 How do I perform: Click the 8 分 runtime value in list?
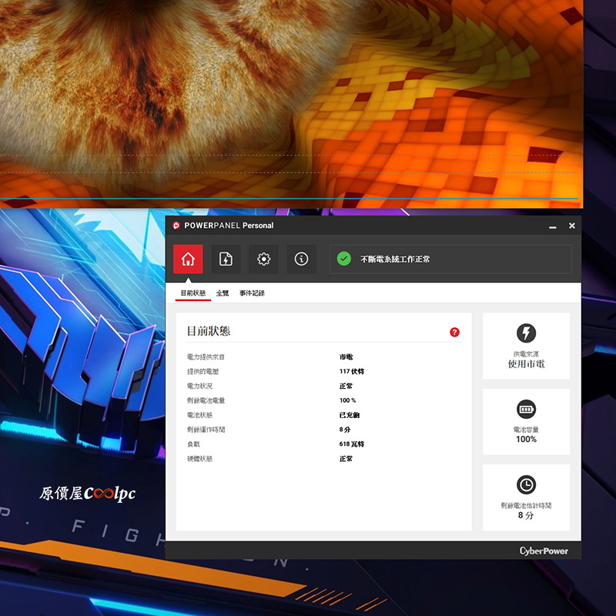pyautogui.click(x=344, y=430)
